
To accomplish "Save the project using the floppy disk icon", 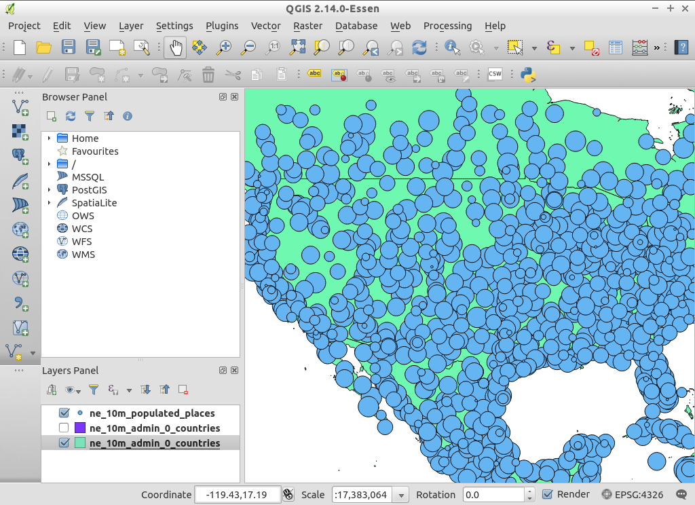I will pos(69,47).
